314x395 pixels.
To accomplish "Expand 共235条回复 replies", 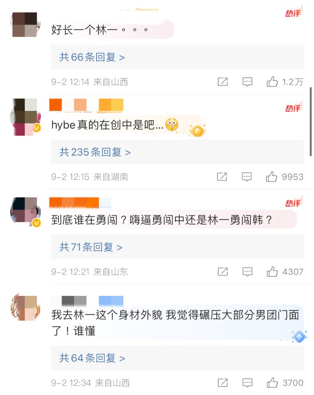I will click(95, 152).
